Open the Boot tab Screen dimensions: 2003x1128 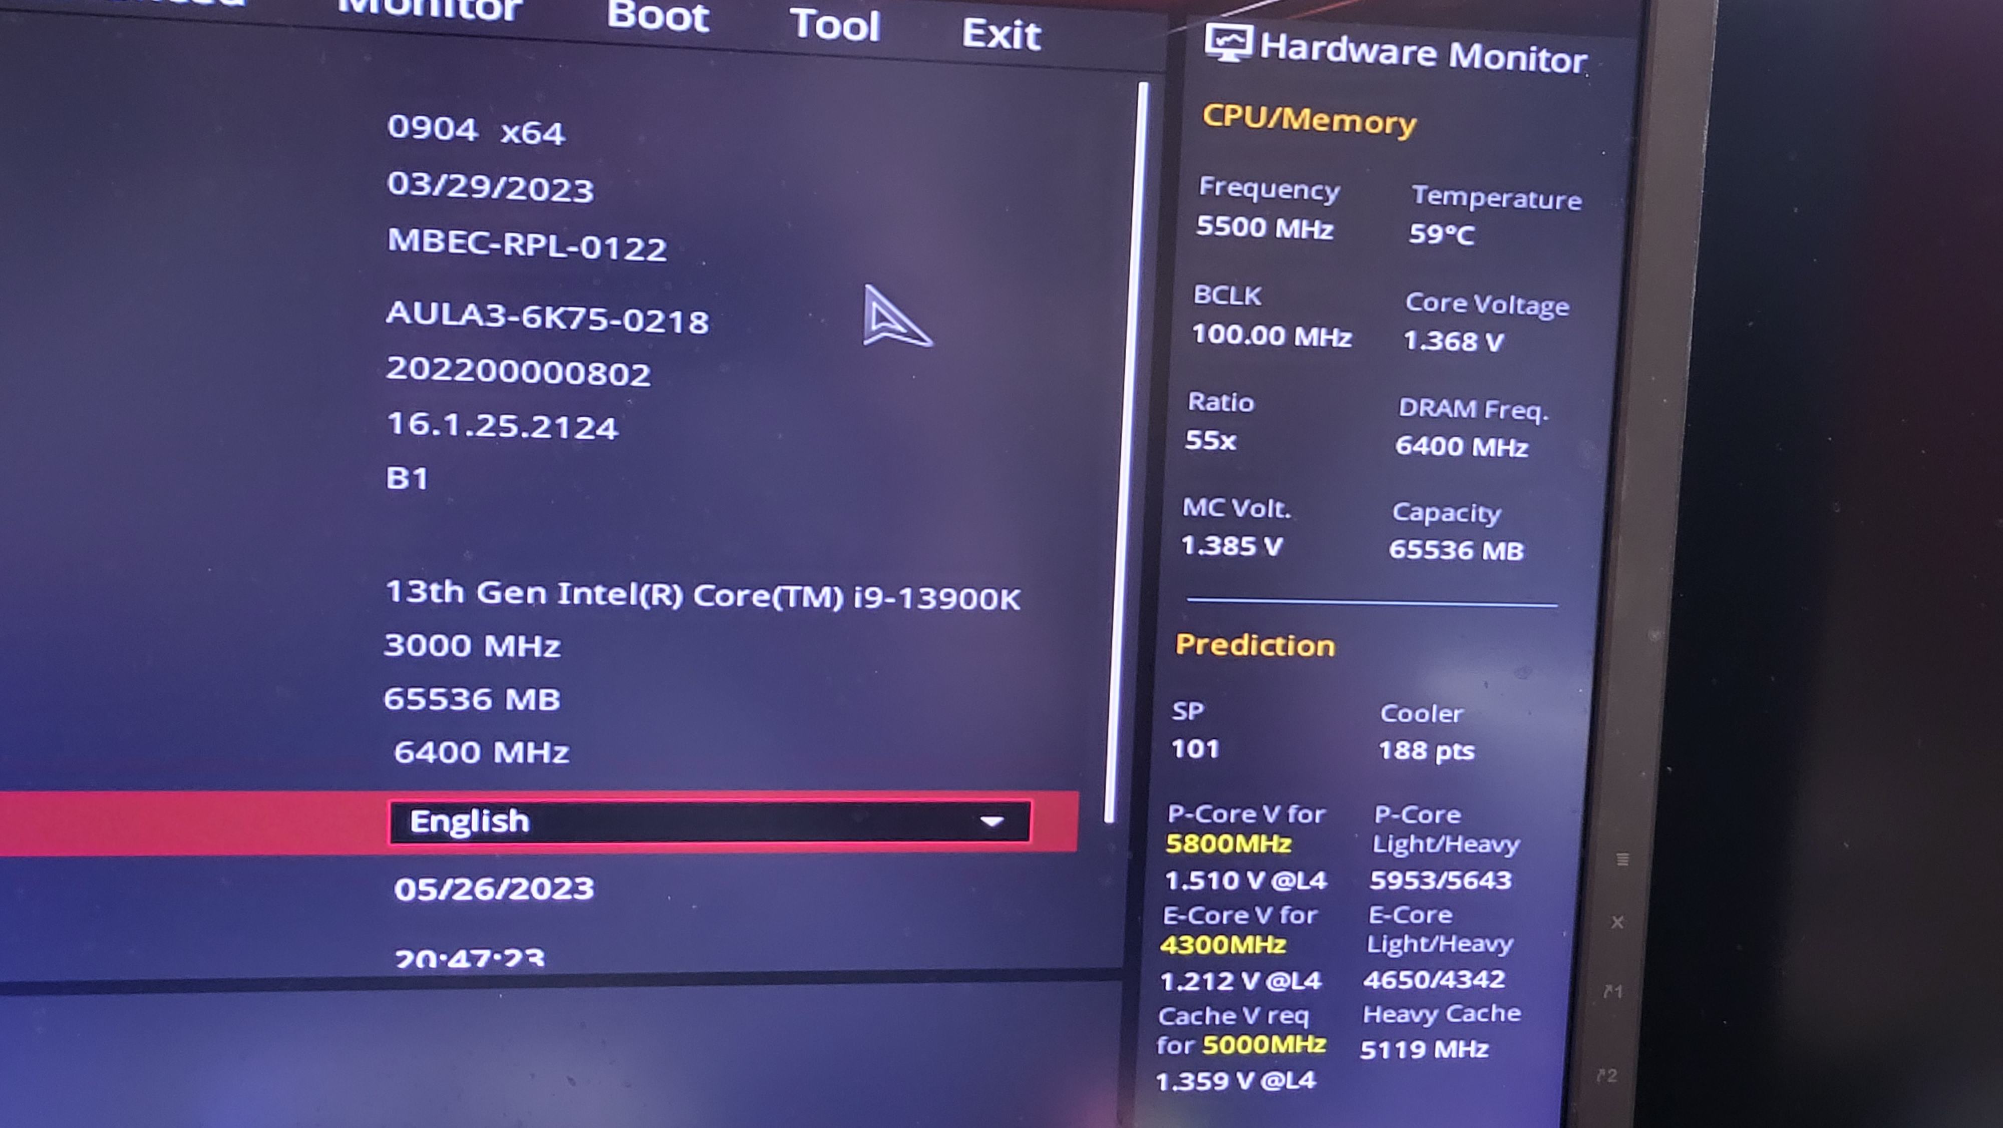657,17
